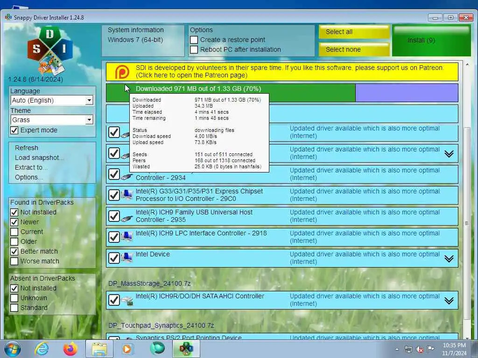Click Load snapshot in the left menu

(x=39, y=158)
